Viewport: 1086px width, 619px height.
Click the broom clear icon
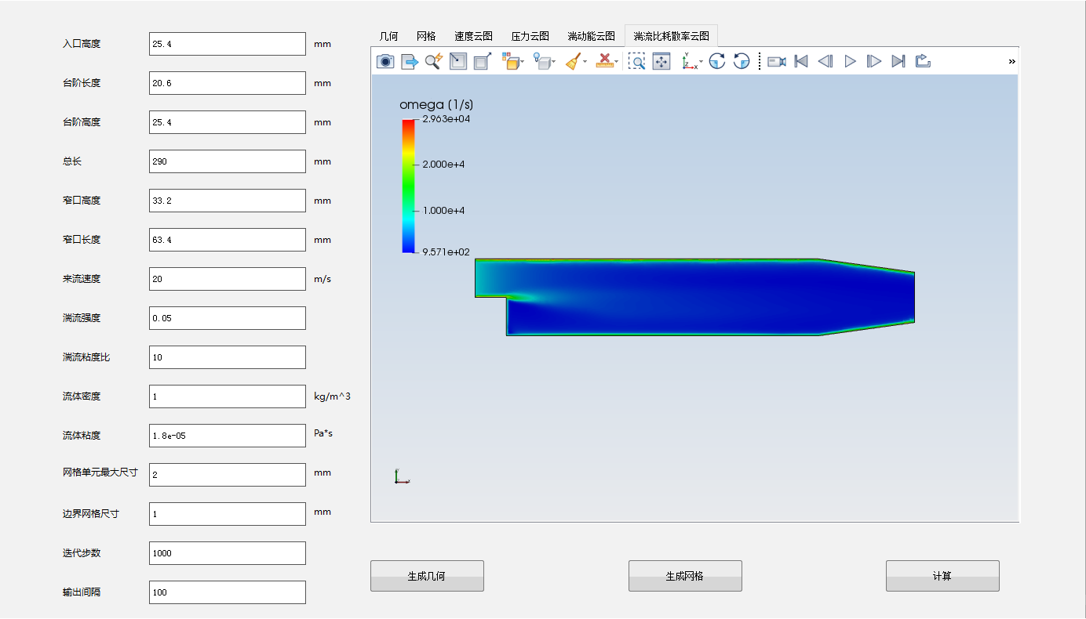point(573,61)
